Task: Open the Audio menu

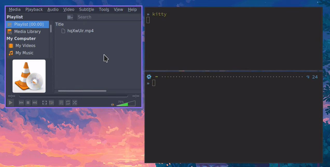Action: coord(53,10)
